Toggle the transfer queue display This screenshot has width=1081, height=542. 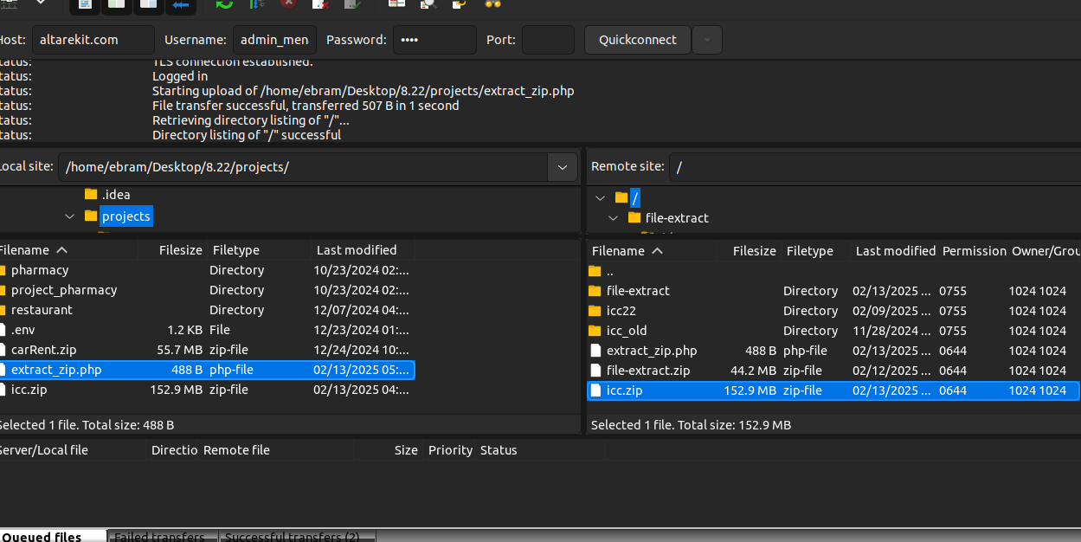[181, 4]
